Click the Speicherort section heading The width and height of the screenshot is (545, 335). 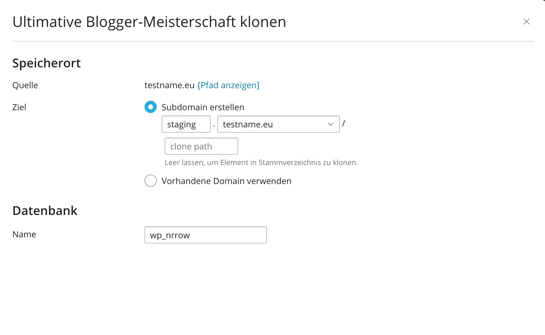tap(46, 63)
